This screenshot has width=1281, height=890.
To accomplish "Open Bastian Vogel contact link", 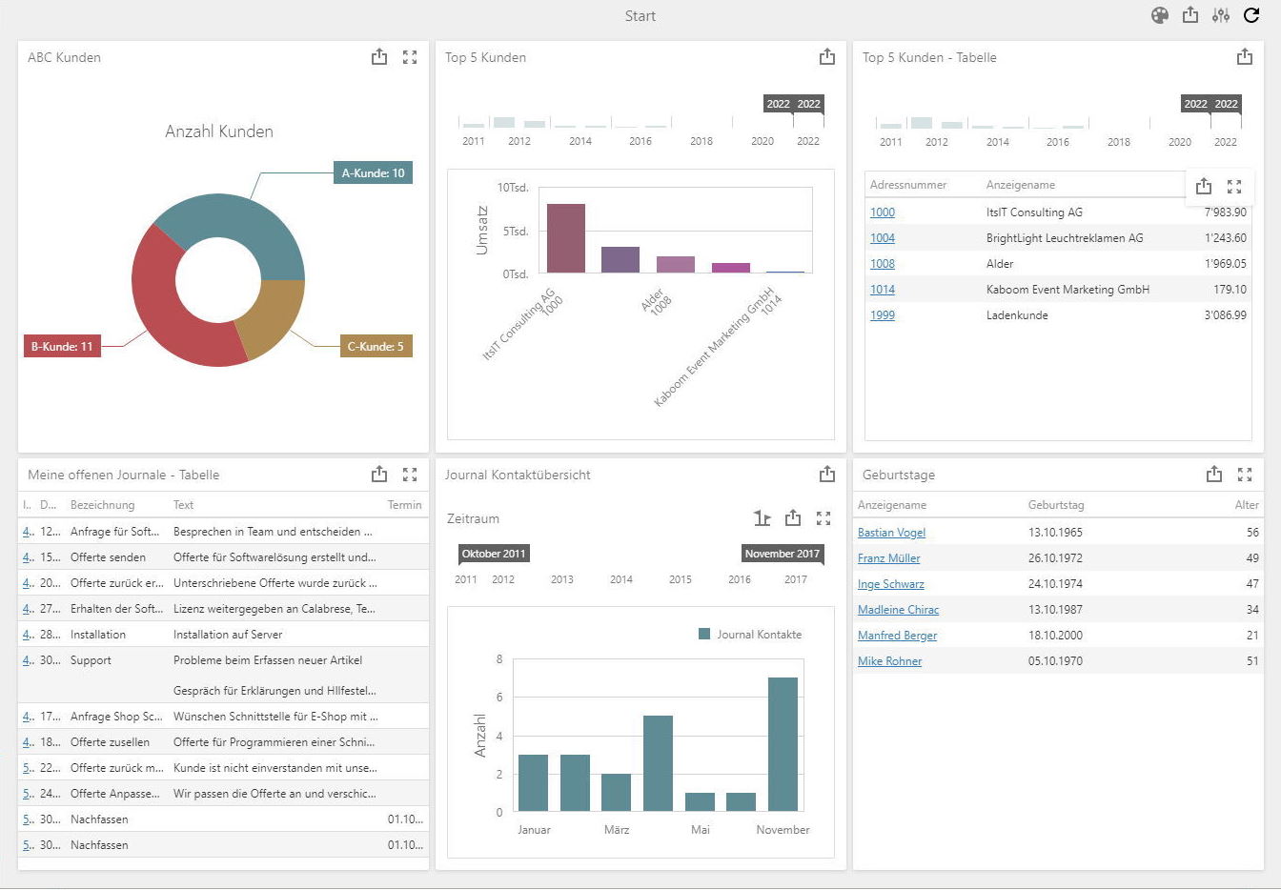I will tap(891, 533).
